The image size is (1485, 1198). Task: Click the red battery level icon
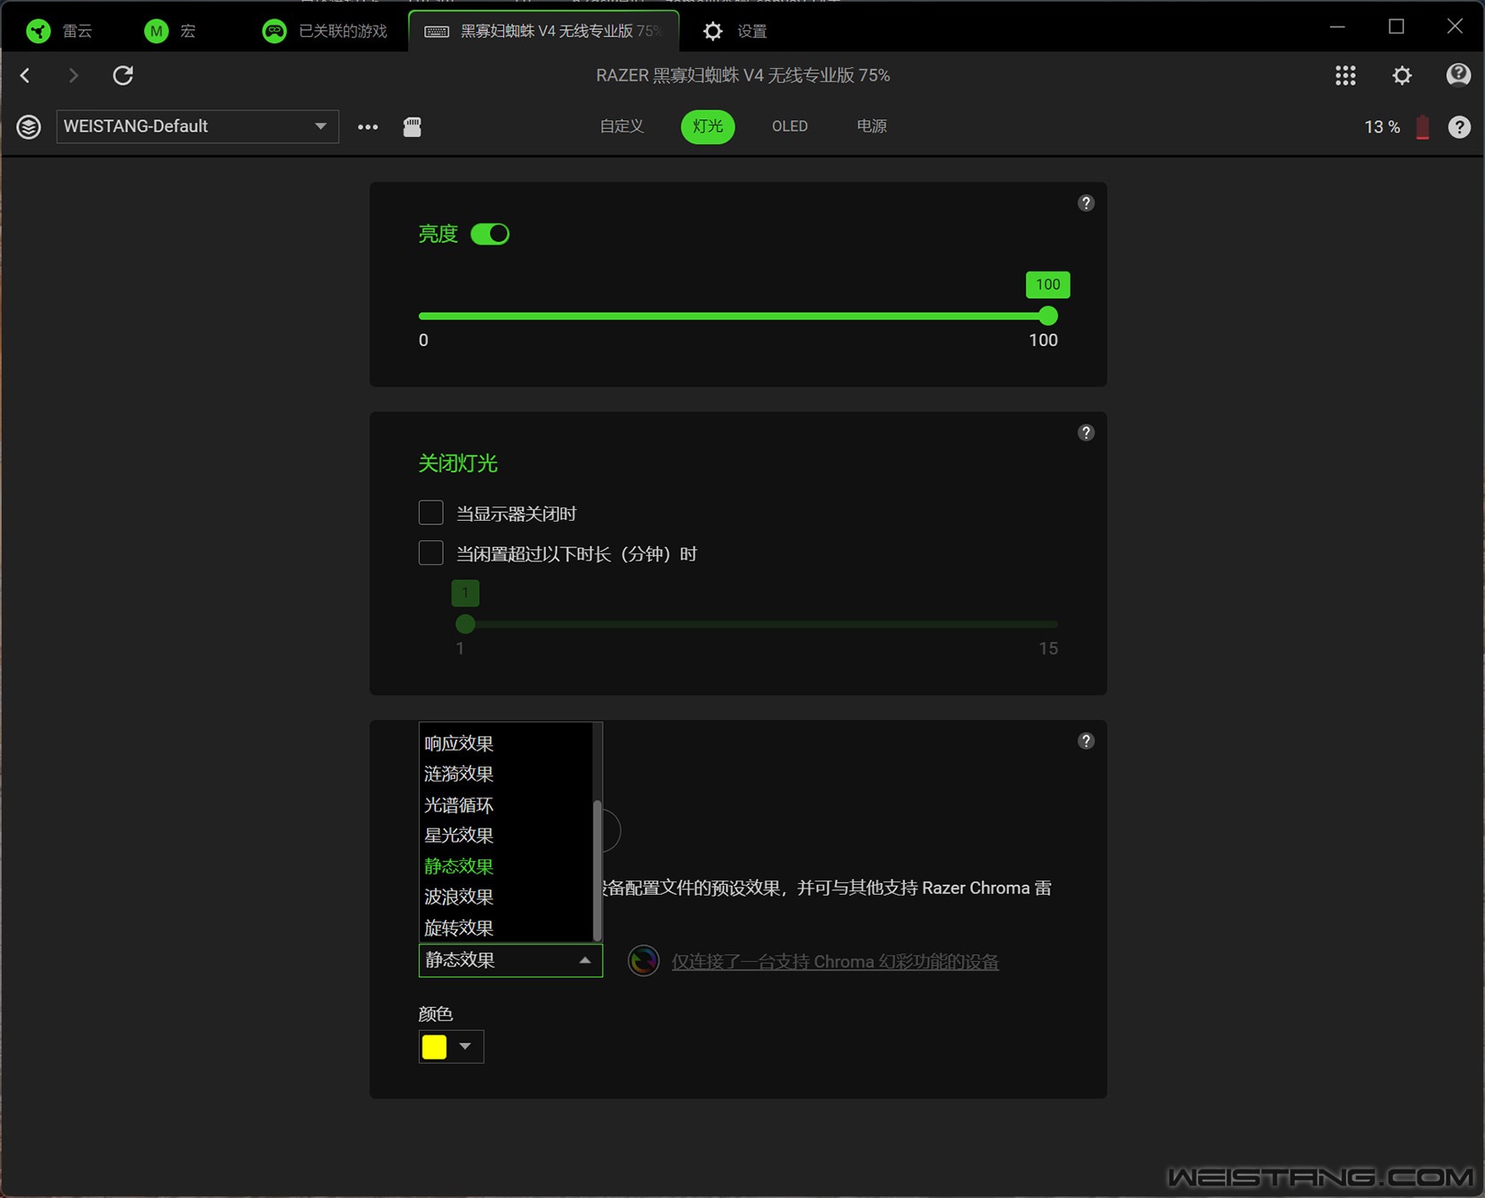(x=1422, y=127)
